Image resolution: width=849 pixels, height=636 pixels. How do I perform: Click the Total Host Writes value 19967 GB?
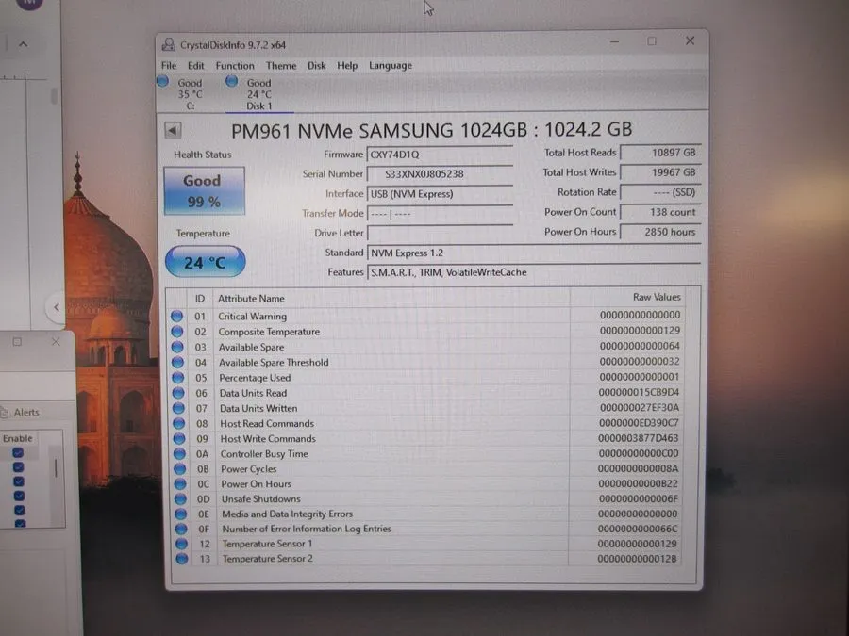pos(660,172)
